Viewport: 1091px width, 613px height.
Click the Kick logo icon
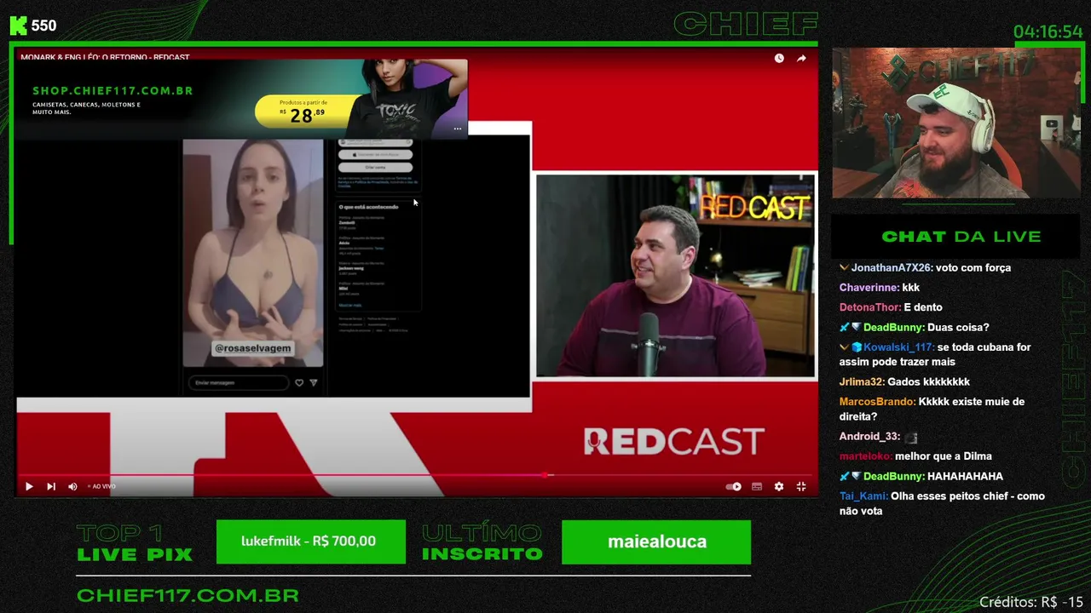[x=19, y=26]
